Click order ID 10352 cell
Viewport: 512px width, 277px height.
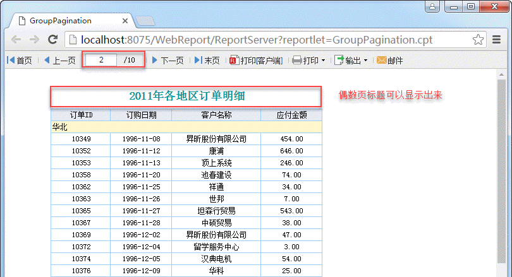pyautogui.click(x=81, y=151)
